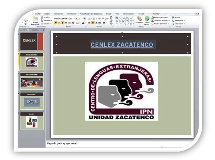Image resolution: width=215 pixels, height=160 pixels.
Task: Open the Dibujo group dialog launcher
Action: coord(170,27)
